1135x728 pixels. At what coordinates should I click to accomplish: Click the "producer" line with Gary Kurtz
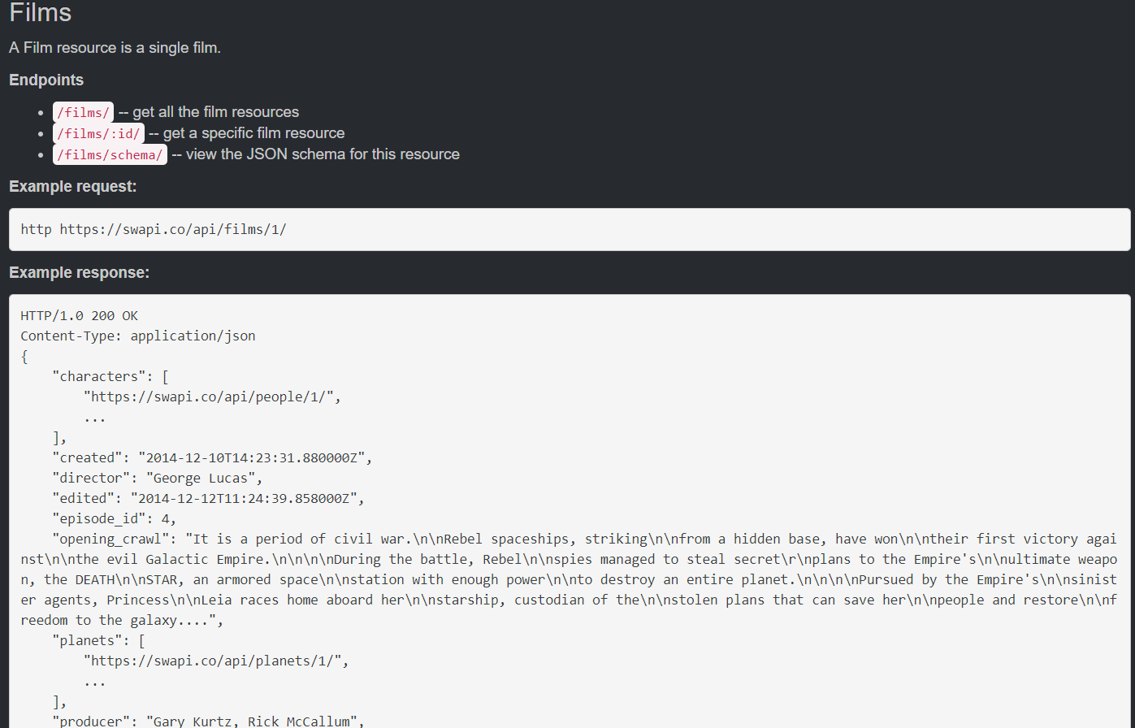click(x=208, y=721)
